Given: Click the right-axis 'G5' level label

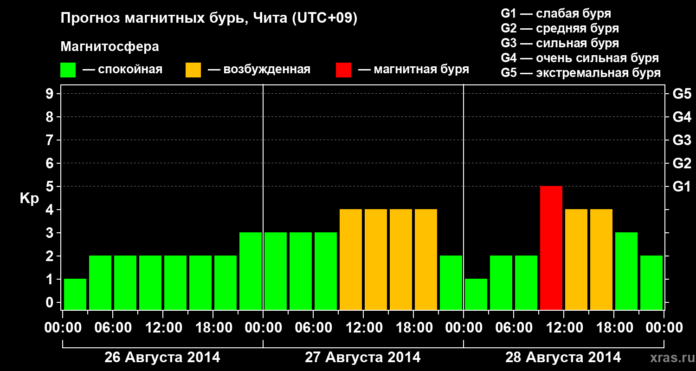Looking at the screenshot, I should click(x=682, y=94).
